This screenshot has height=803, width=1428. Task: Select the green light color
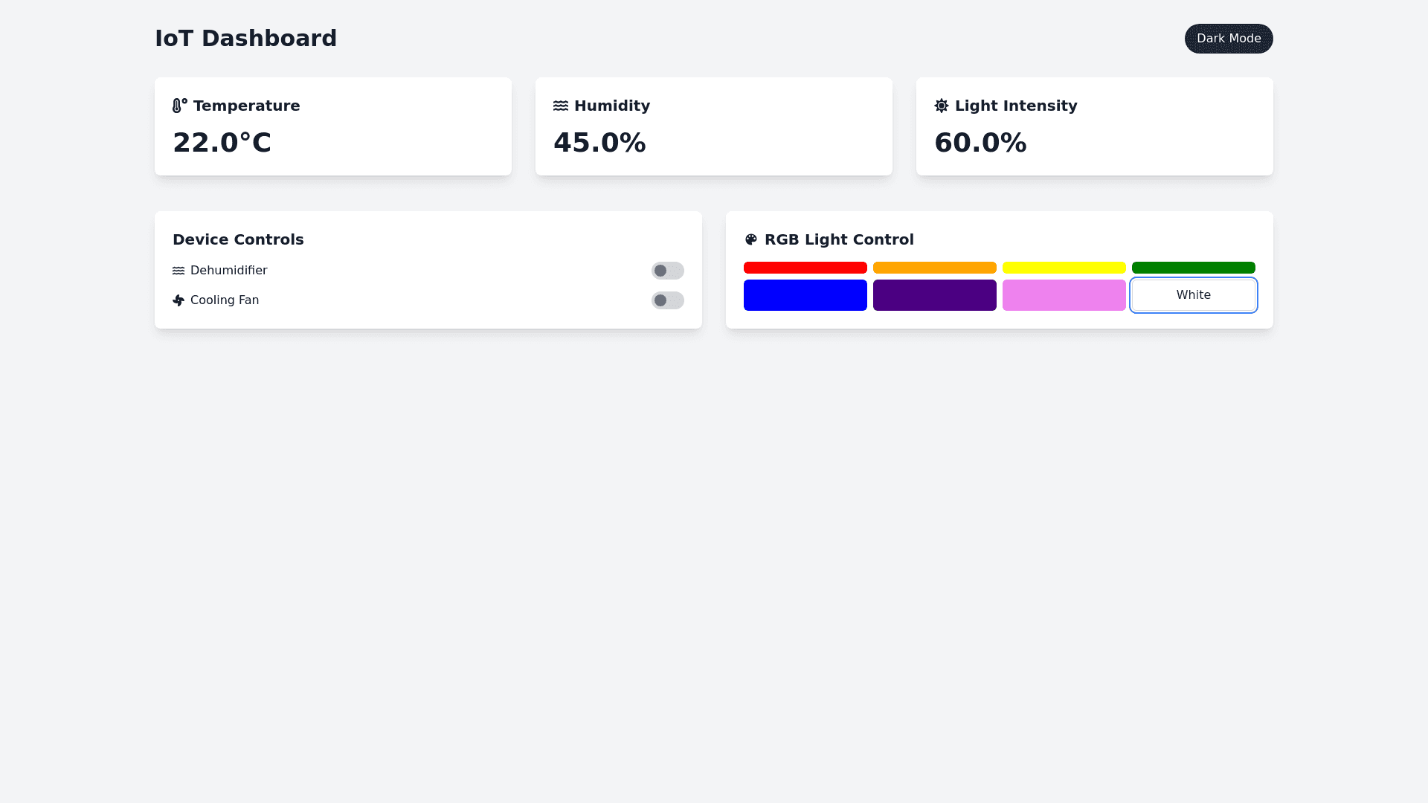(1193, 268)
